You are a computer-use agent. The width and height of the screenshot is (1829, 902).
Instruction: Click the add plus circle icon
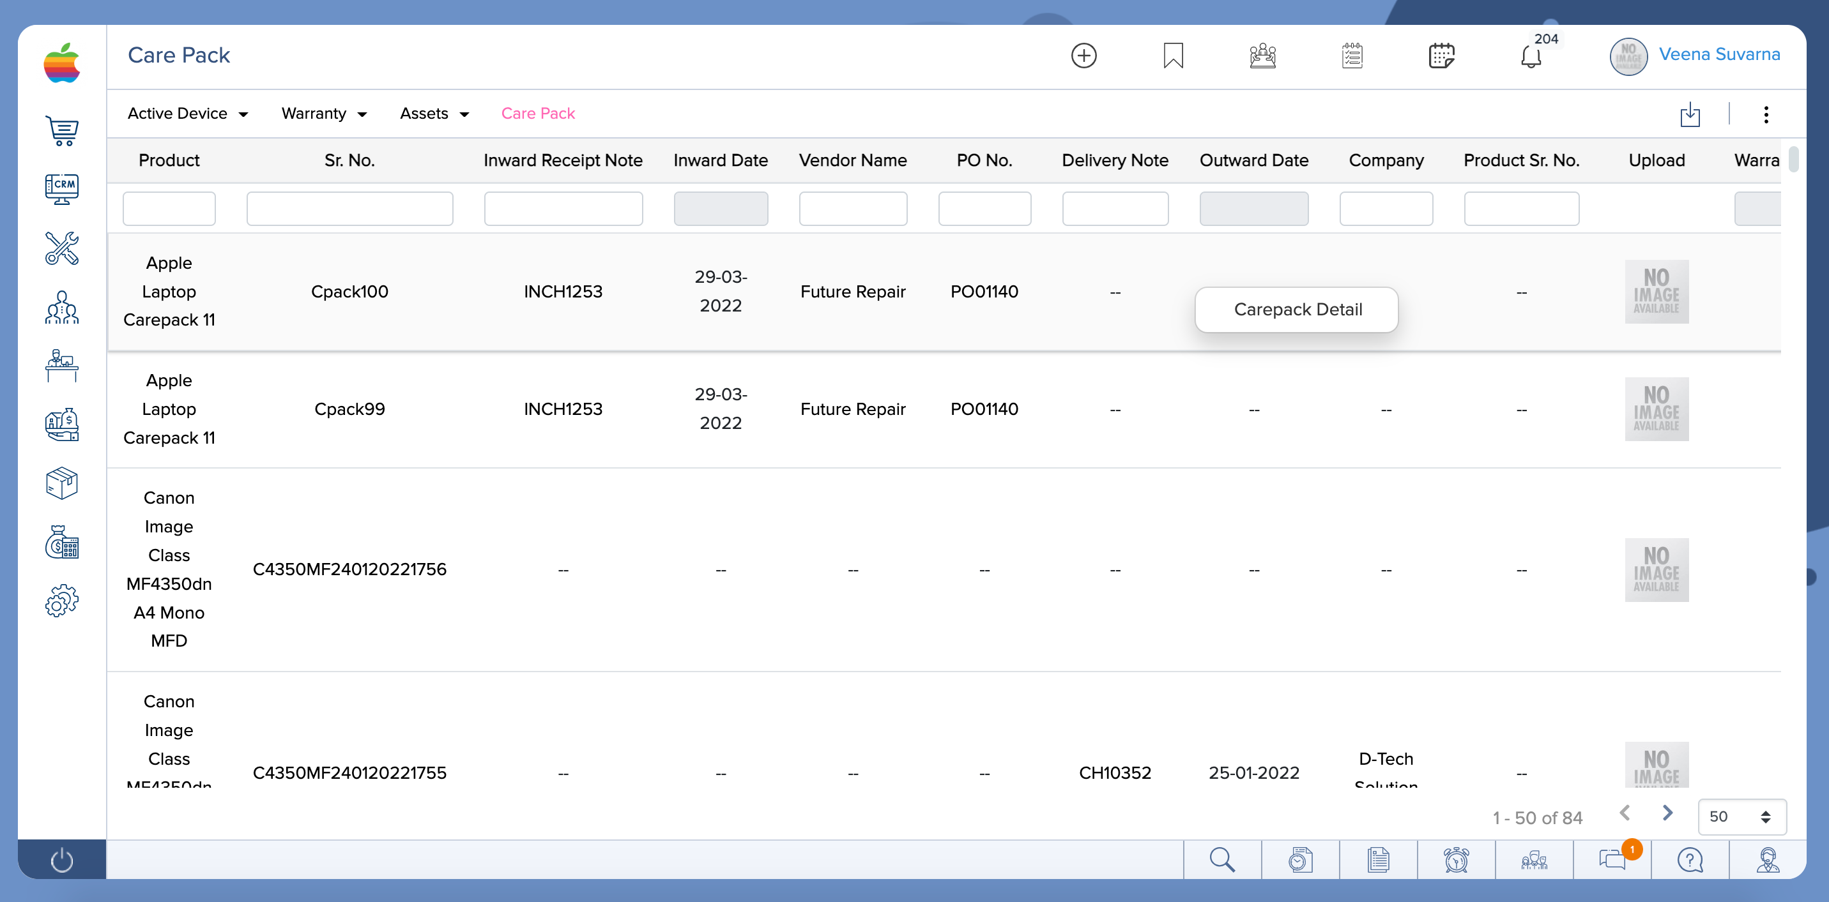tap(1083, 56)
